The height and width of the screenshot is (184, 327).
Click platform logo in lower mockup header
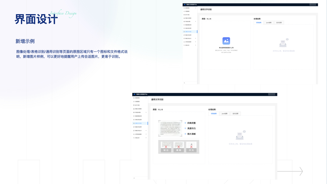coord(134,94)
